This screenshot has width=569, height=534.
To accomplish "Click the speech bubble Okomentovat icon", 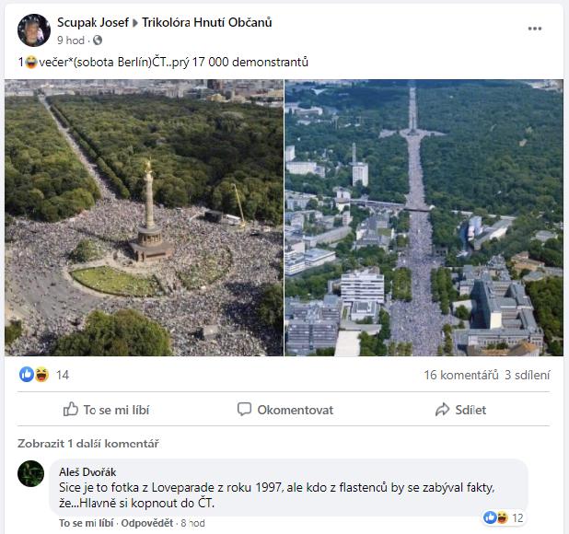I will tap(244, 410).
